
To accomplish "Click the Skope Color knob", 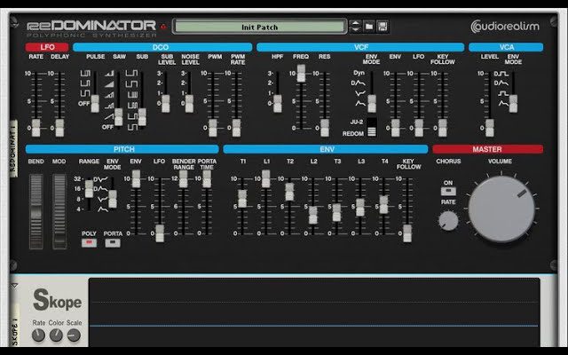I will tap(57, 335).
